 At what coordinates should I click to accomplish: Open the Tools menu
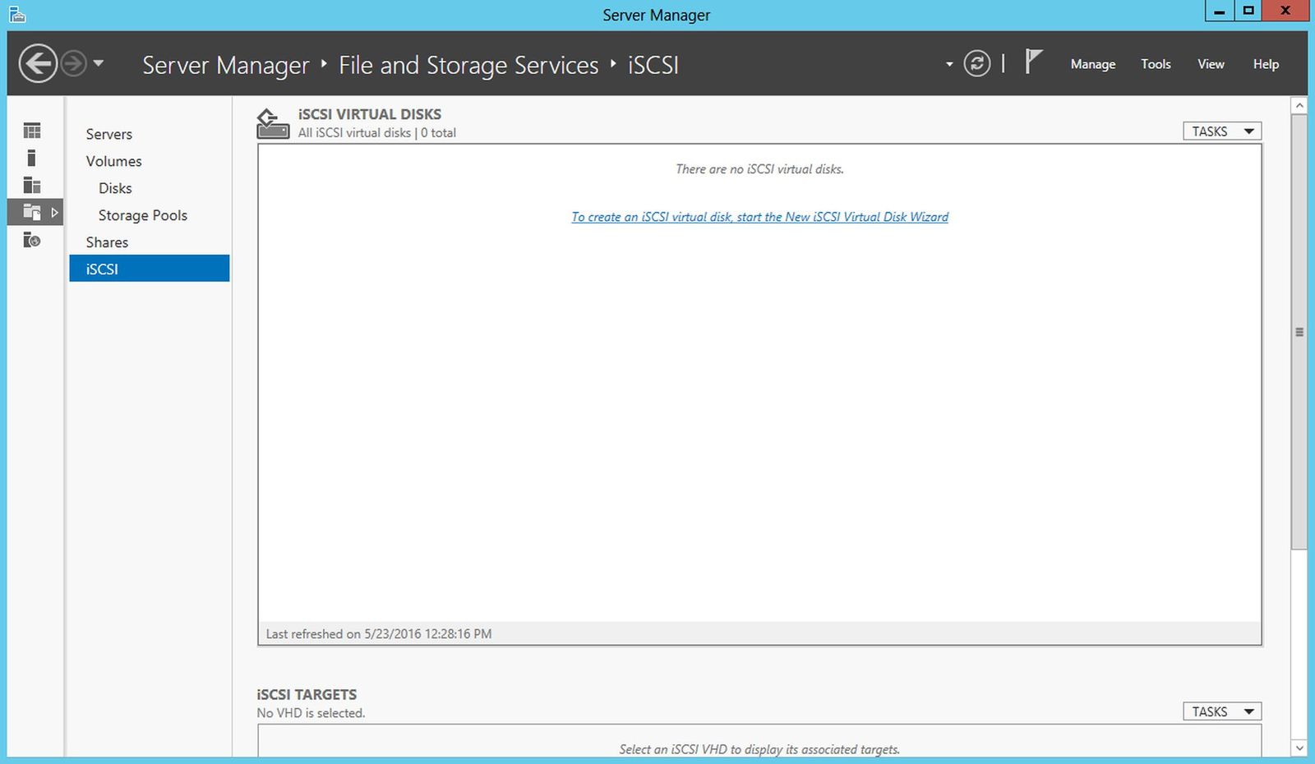coord(1155,64)
